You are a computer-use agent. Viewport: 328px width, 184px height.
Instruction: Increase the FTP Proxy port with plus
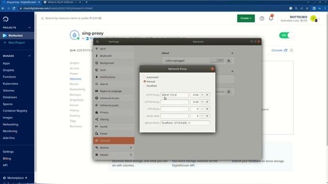pyautogui.click(x=207, y=109)
